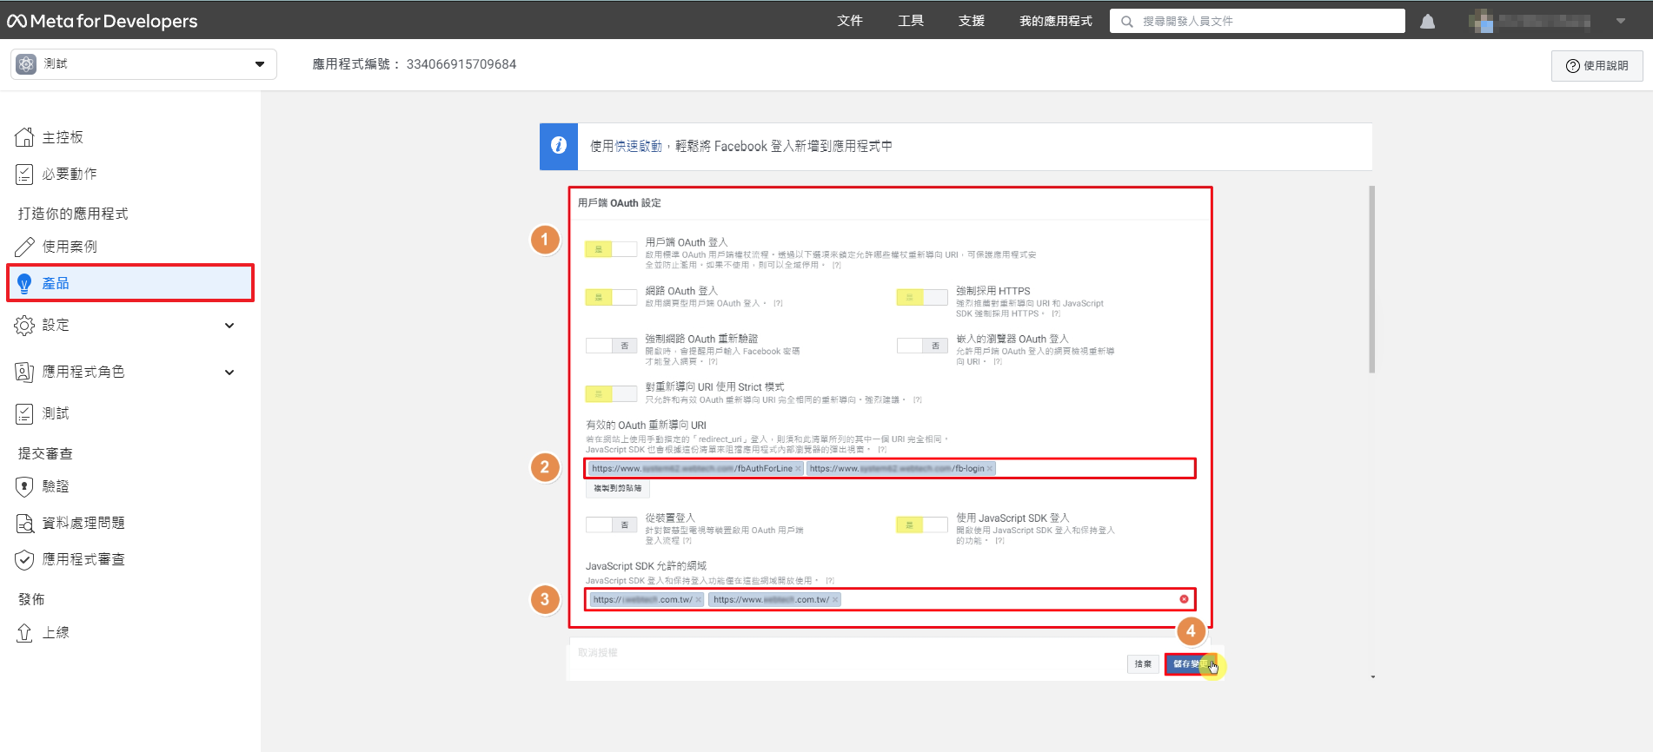The height and width of the screenshot is (752, 1653).
Task: Toggle 用戶端 OAuth 登入 switch
Action: (x=611, y=249)
